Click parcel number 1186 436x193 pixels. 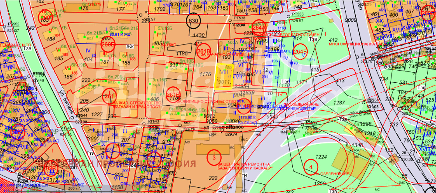(174, 99)
